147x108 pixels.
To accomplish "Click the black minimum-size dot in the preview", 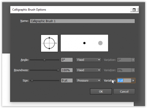I will pyautogui.click(x=84, y=43).
